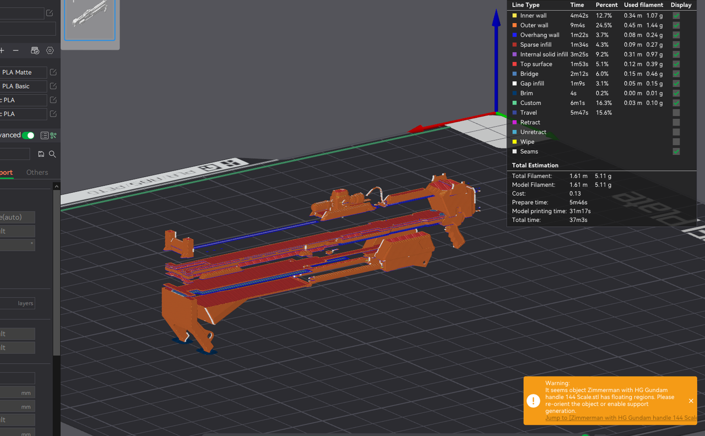
Task: Click the process preset name field
Action: tap(15, 154)
